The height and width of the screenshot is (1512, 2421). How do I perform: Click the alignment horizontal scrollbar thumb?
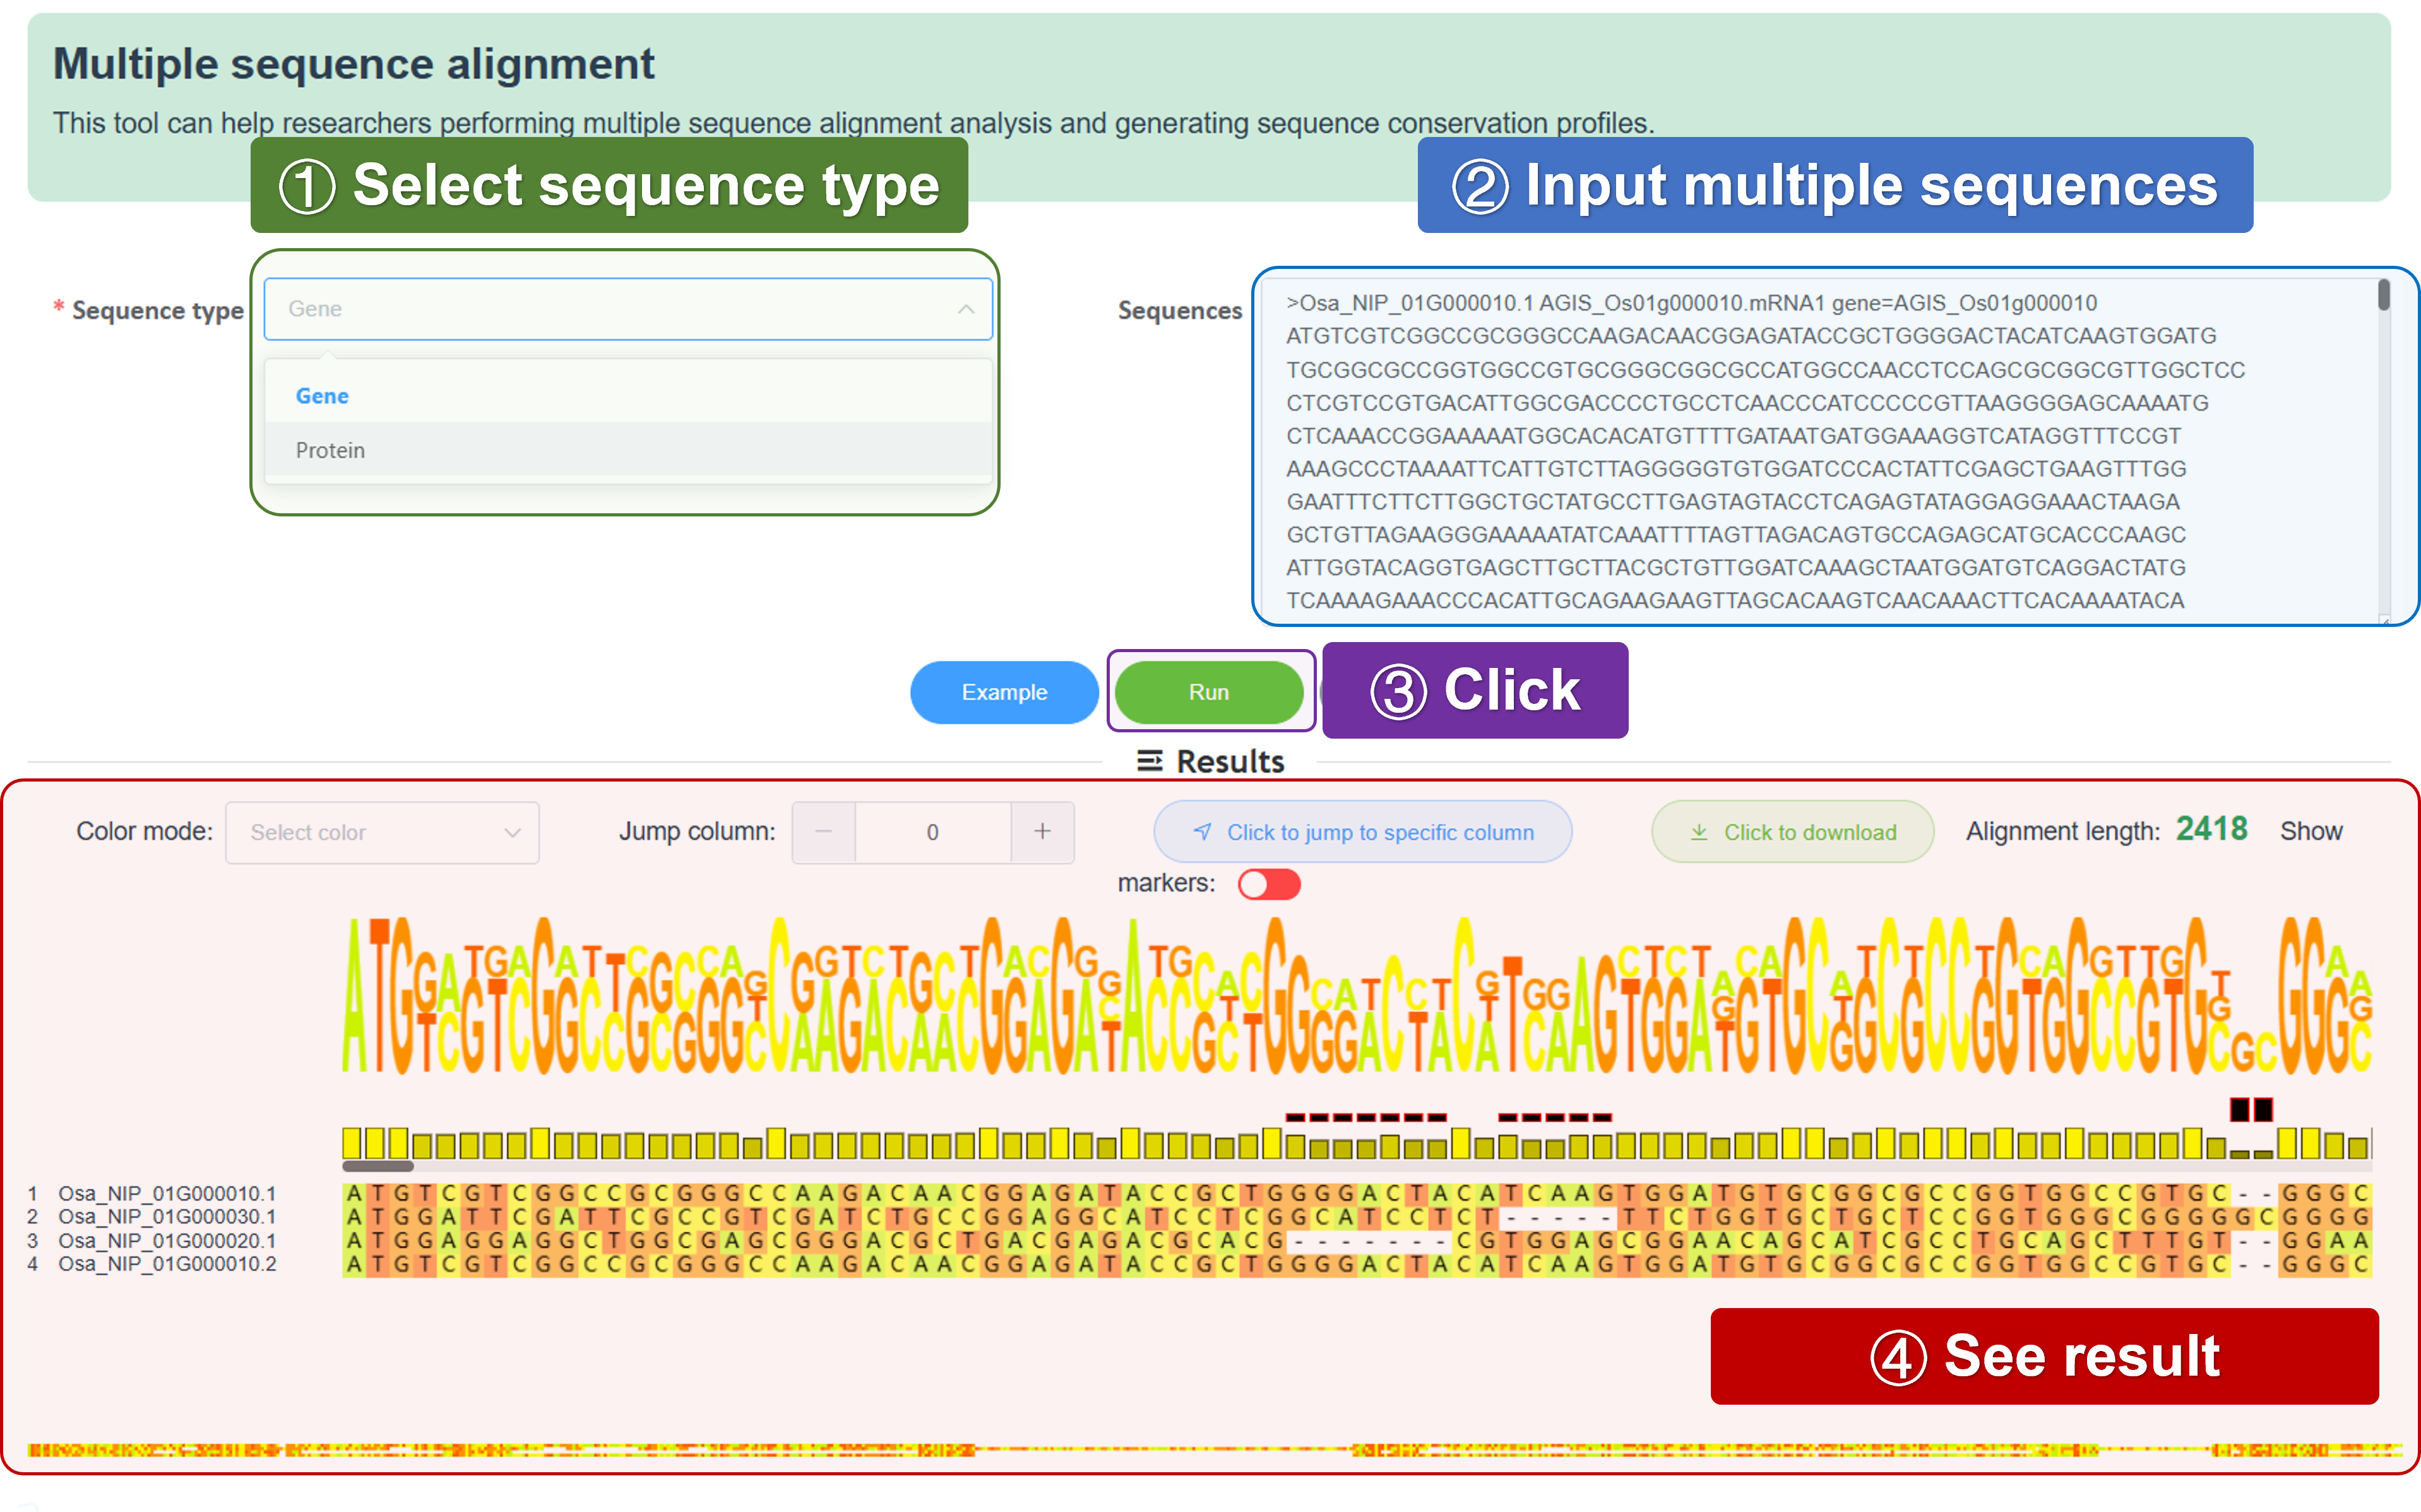(378, 1166)
